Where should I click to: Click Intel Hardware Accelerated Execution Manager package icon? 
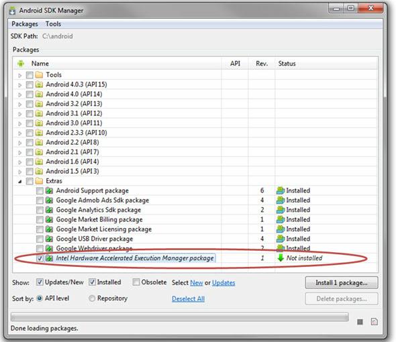[x=49, y=258]
